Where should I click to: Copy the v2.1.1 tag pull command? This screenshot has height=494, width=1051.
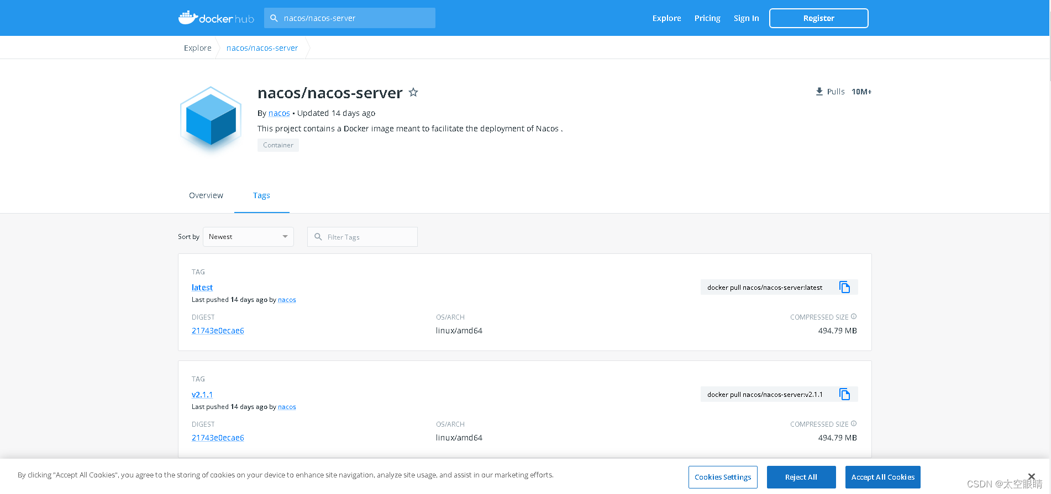pyautogui.click(x=844, y=394)
